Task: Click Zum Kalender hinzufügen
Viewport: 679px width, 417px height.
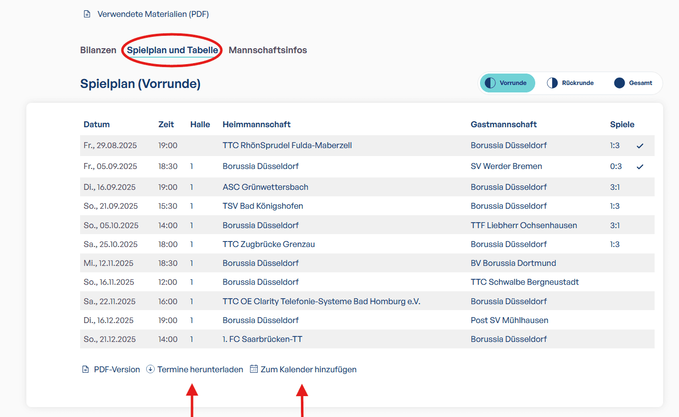Action: (308, 369)
